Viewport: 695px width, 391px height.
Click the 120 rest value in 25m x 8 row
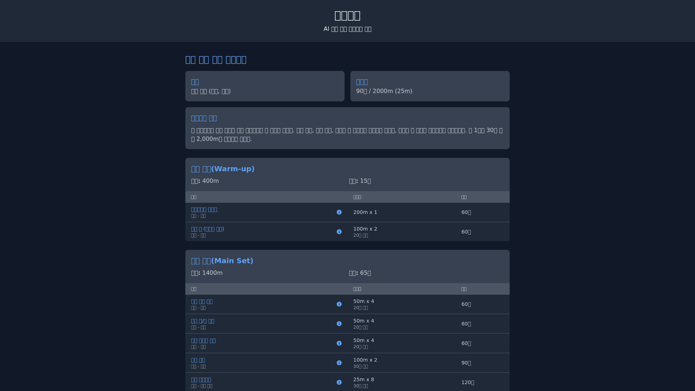tap(467, 382)
